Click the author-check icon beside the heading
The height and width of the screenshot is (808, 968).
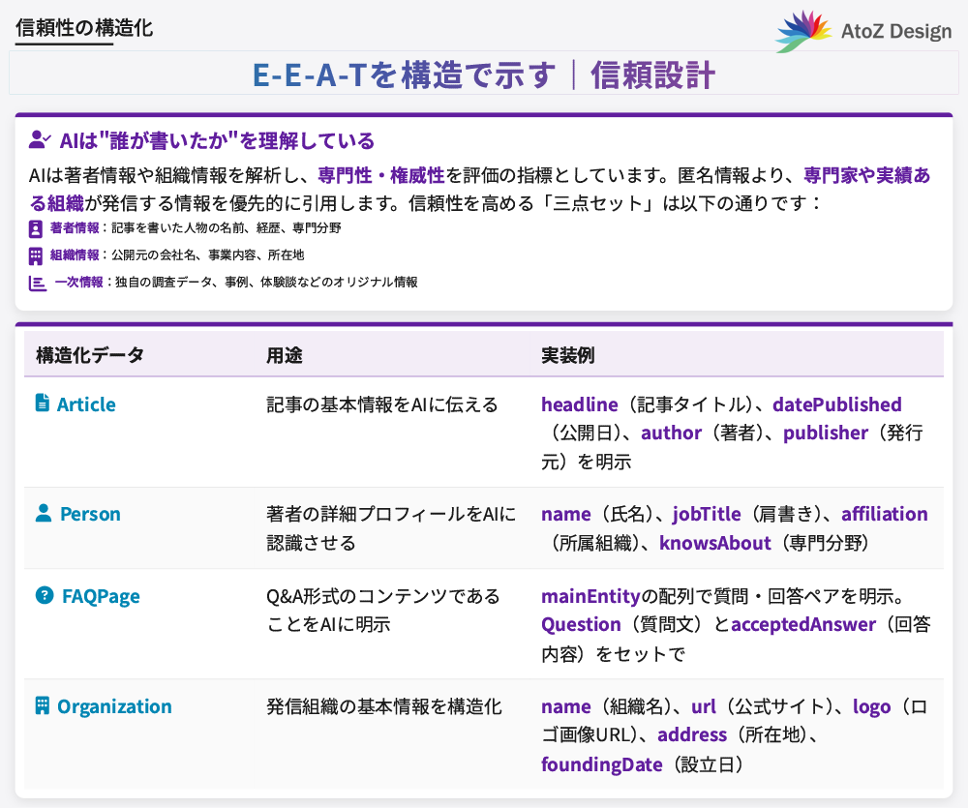[x=38, y=138]
